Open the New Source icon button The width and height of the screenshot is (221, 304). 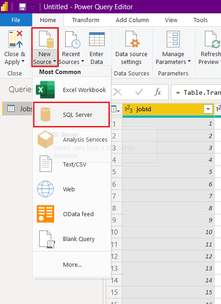tap(46, 40)
